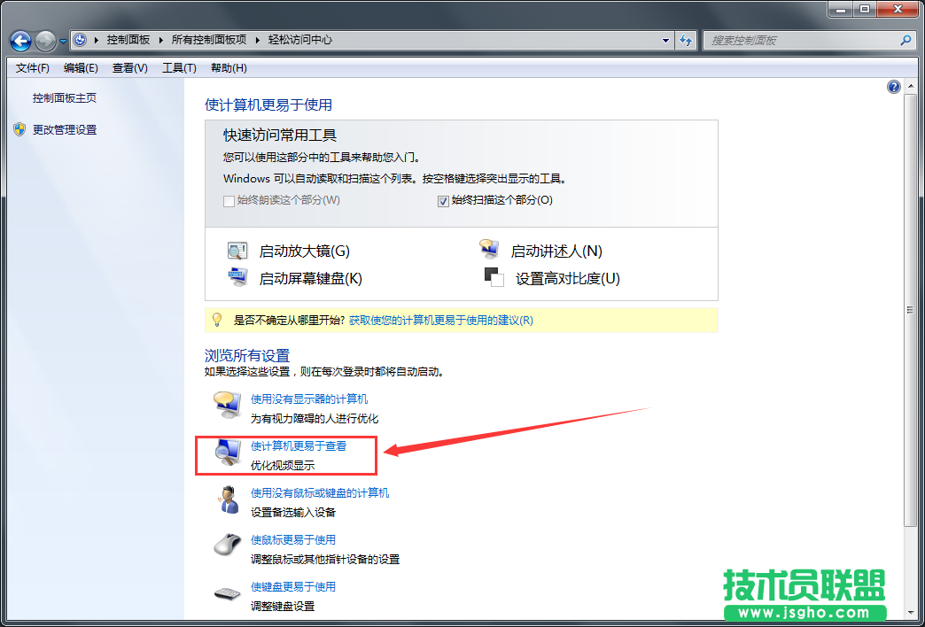925x627 pixels.
Task: Click the keyboard icon next to 使键盘更易于使用
Action: pyautogui.click(x=229, y=592)
